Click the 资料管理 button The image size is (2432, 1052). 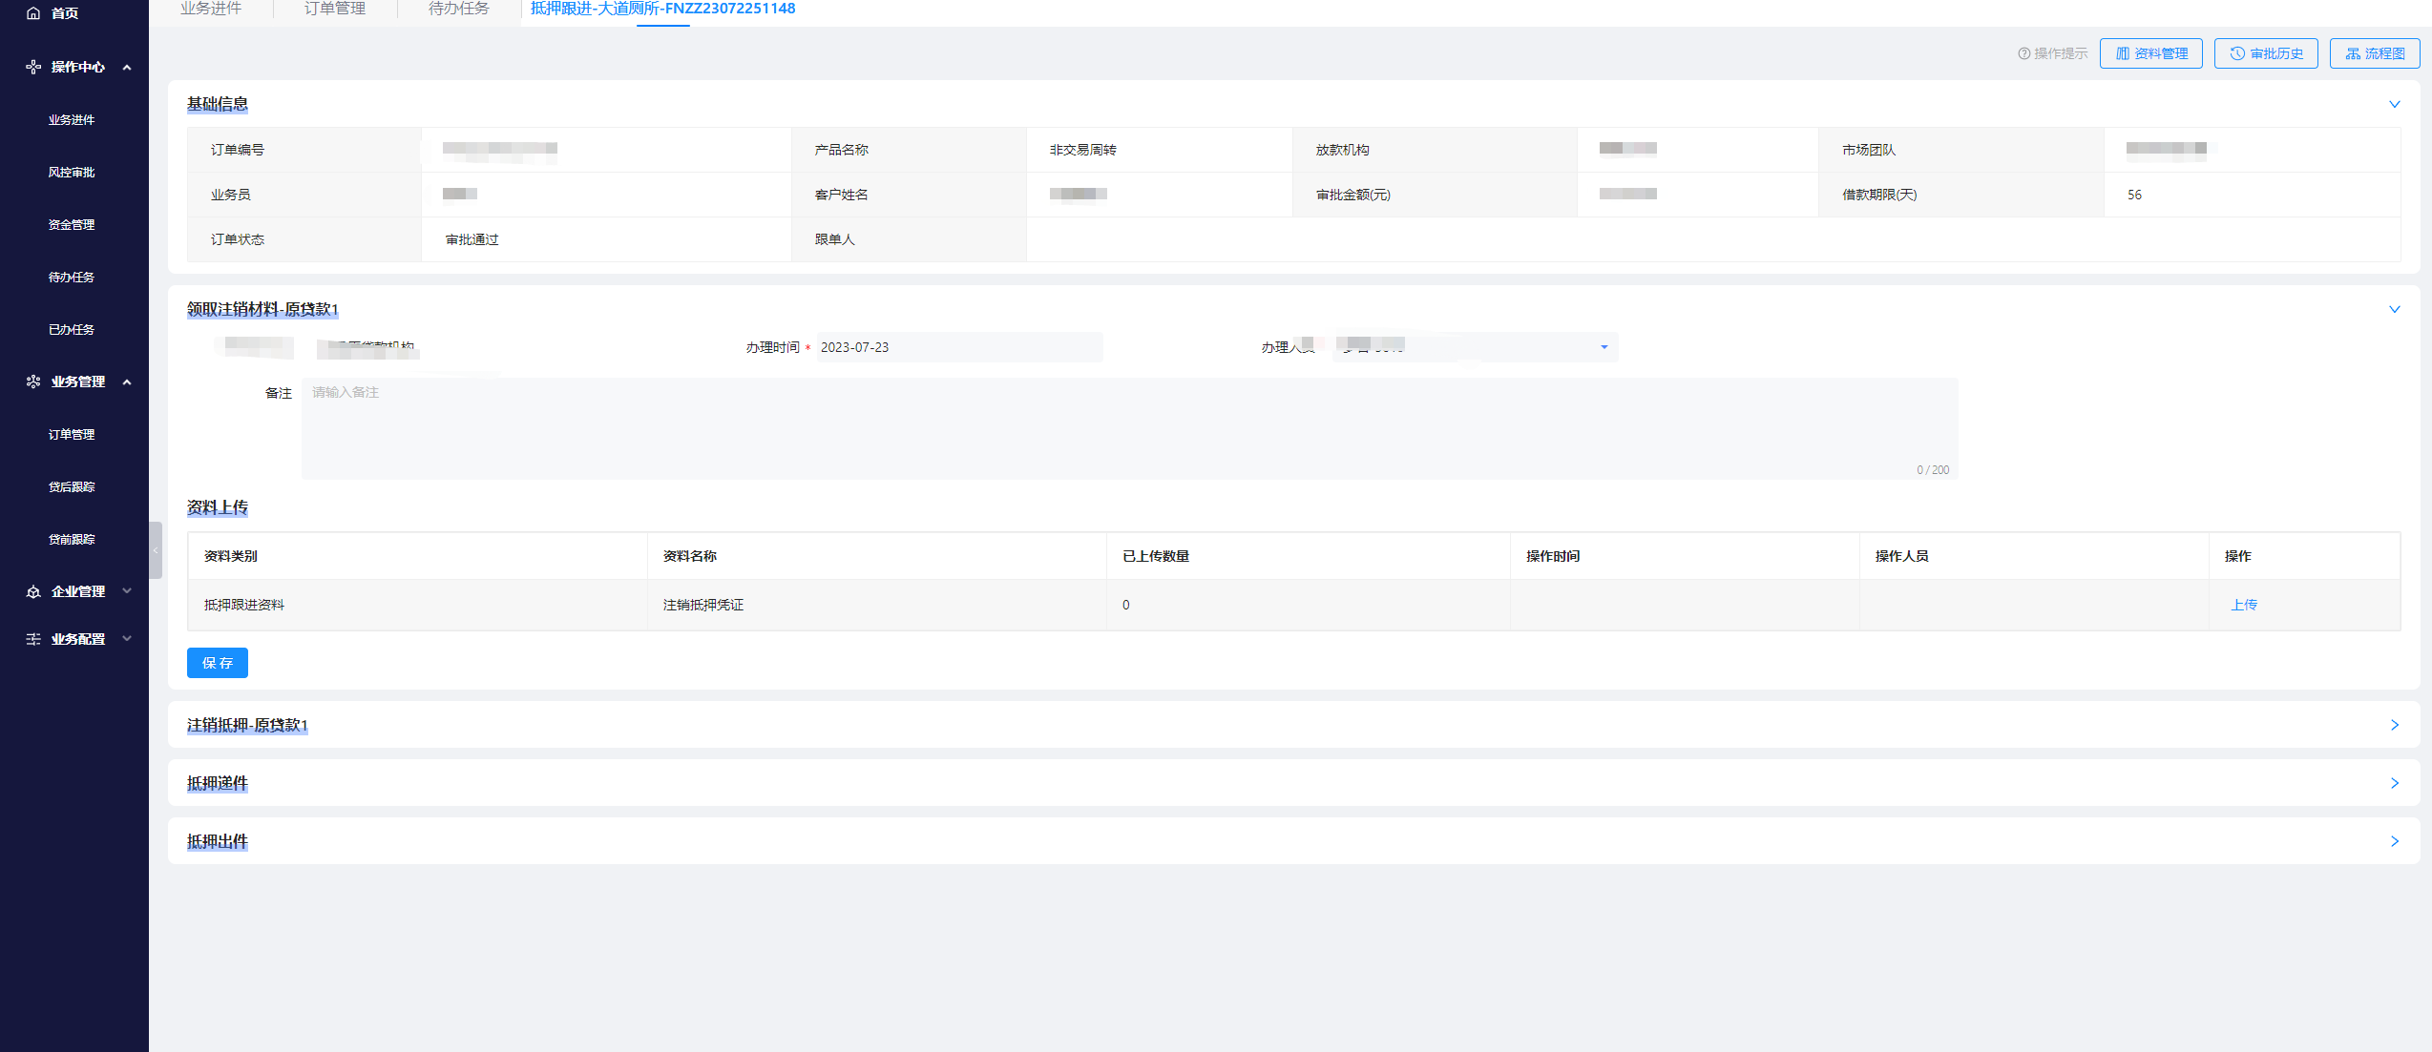2151,53
